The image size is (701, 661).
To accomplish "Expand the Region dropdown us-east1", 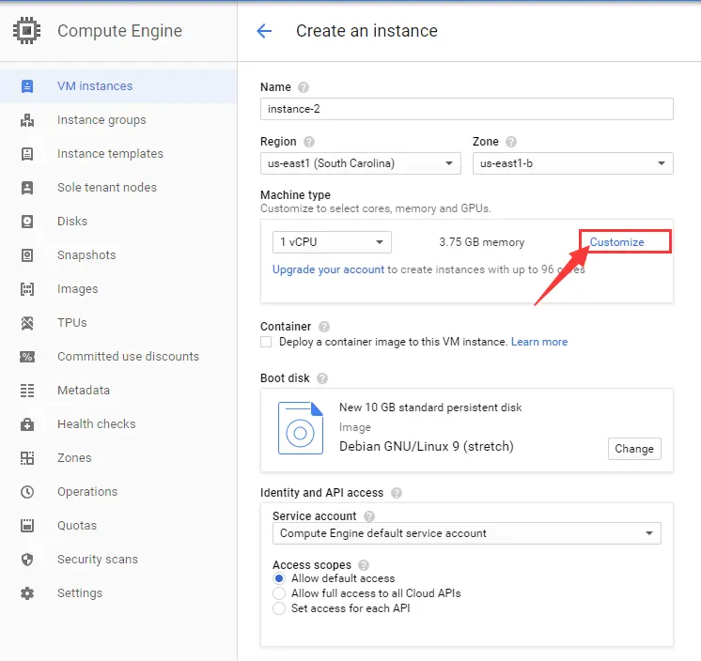I will 360,163.
